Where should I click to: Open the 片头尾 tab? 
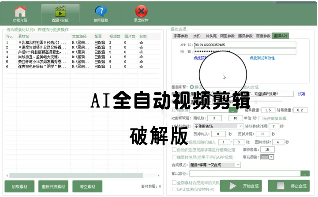pyautogui.click(x=211, y=36)
